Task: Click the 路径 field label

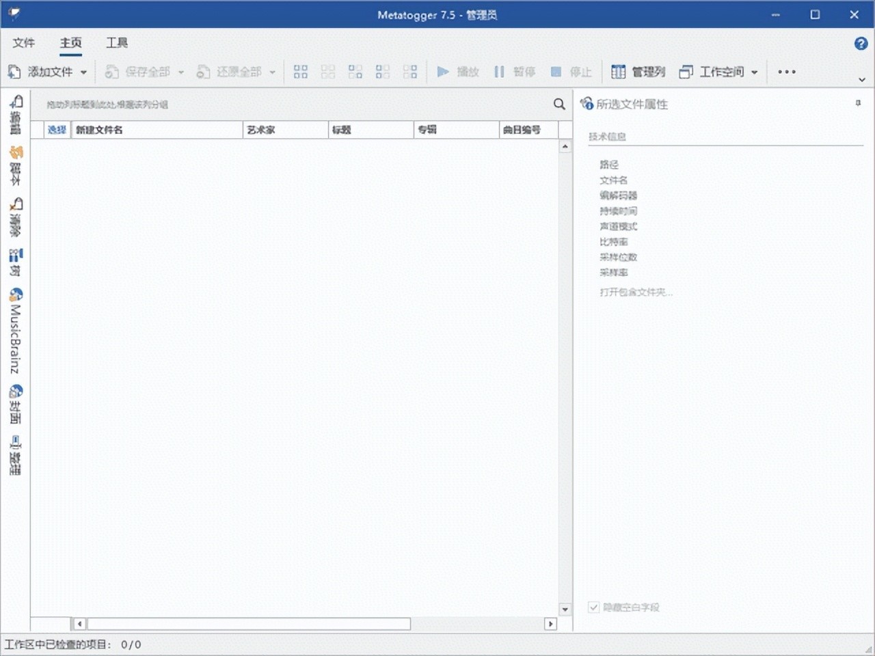Action: pos(609,165)
